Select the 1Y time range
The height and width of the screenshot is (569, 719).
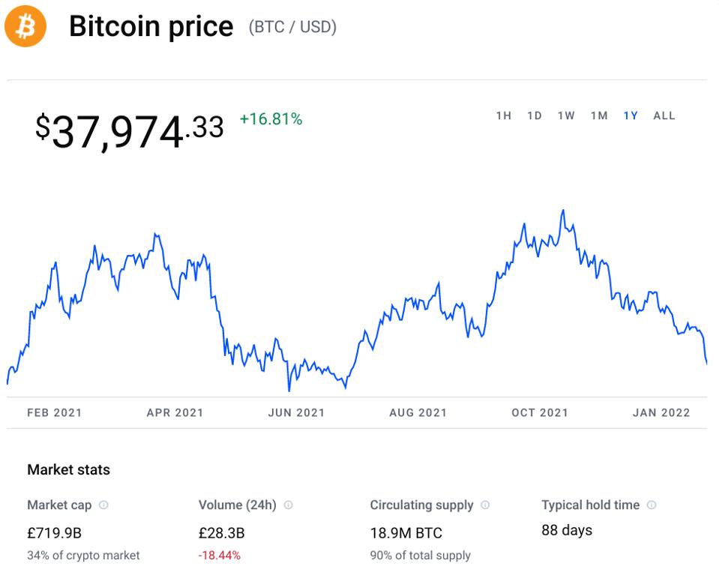(x=631, y=115)
